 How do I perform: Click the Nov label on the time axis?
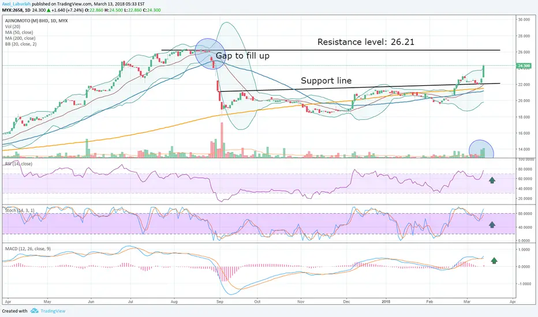pyautogui.click(x=301, y=301)
